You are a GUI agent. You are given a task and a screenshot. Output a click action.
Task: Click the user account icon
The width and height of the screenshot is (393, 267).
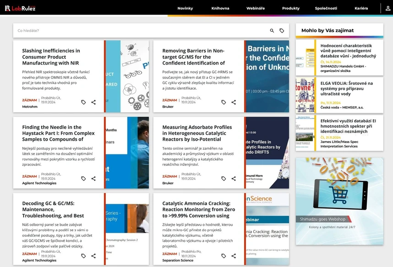[388, 8]
